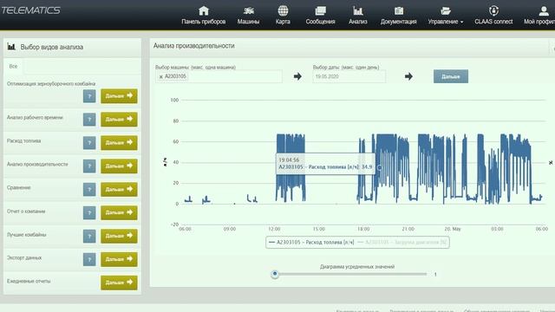Open the Машины section icon
Viewport: 555px width, 312px height.
point(249,10)
